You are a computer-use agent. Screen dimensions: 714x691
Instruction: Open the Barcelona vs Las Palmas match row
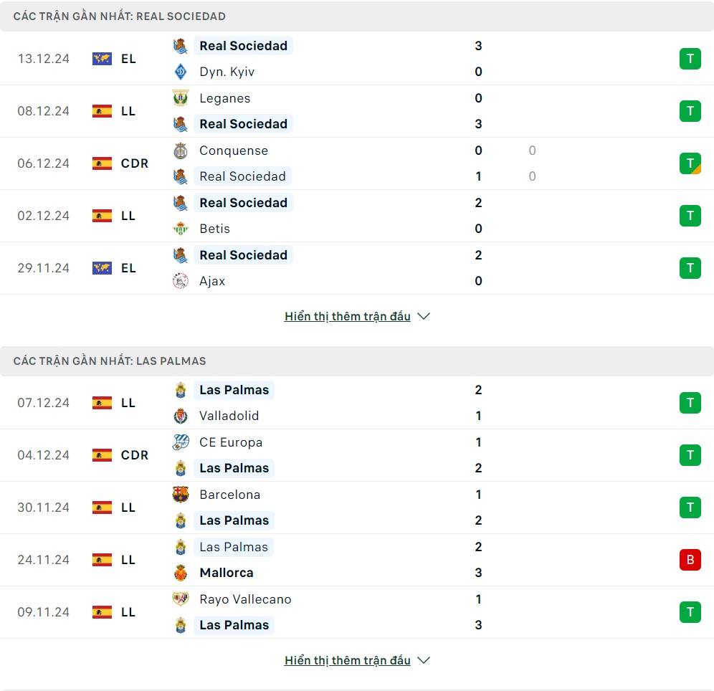[x=358, y=507]
